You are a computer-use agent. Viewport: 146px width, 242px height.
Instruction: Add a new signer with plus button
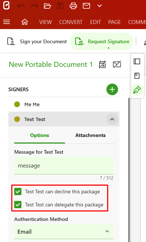coord(112,89)
